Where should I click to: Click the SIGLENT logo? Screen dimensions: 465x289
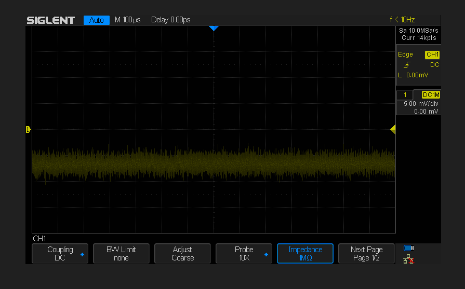coord(51,20)
